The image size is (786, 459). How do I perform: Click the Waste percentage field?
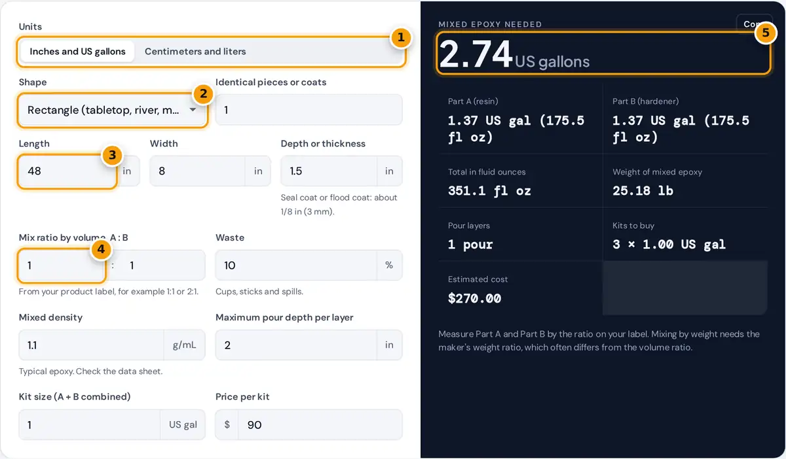[296, 265]
